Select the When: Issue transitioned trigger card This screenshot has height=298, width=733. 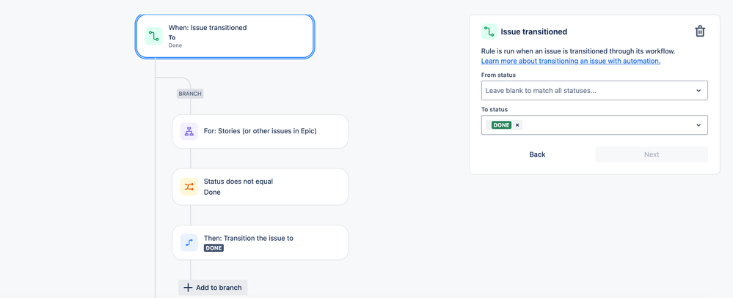pyautogui.click(x=235, y=36)
